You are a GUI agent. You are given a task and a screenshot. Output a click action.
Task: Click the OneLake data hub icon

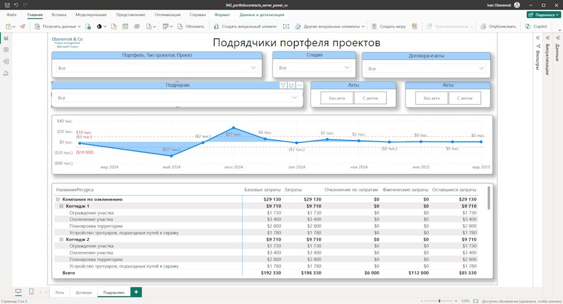tap(100, 27)
